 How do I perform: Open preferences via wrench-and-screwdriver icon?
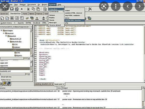[x=90, y=9]
